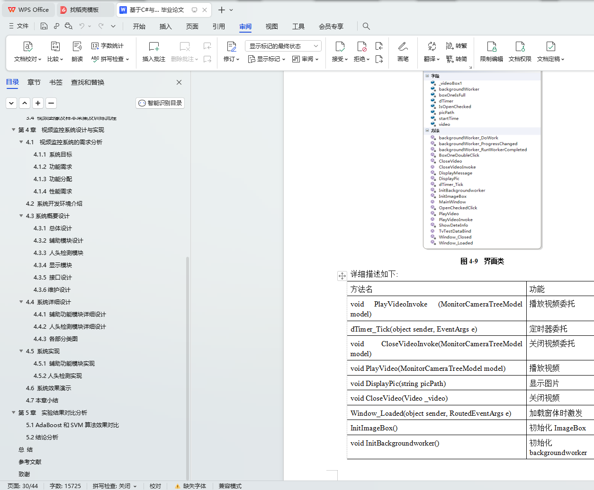This screenshot has width=594, height=490.
Task: Convert text with 转简 traditional-to-simplified
Action: tap(457, 59)
